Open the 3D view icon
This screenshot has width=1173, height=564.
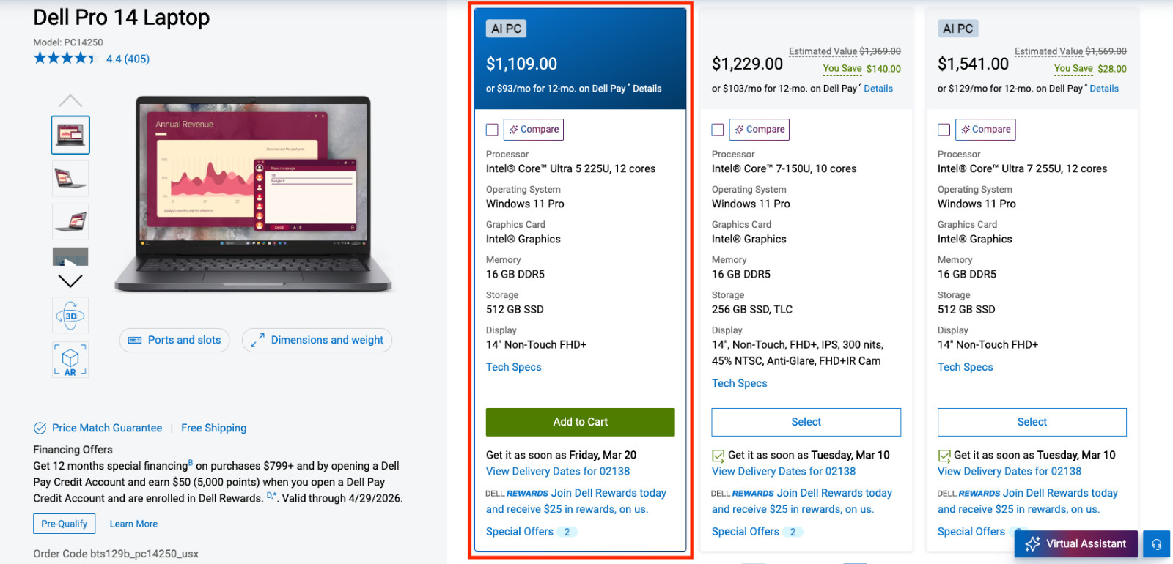pos(70,316)
